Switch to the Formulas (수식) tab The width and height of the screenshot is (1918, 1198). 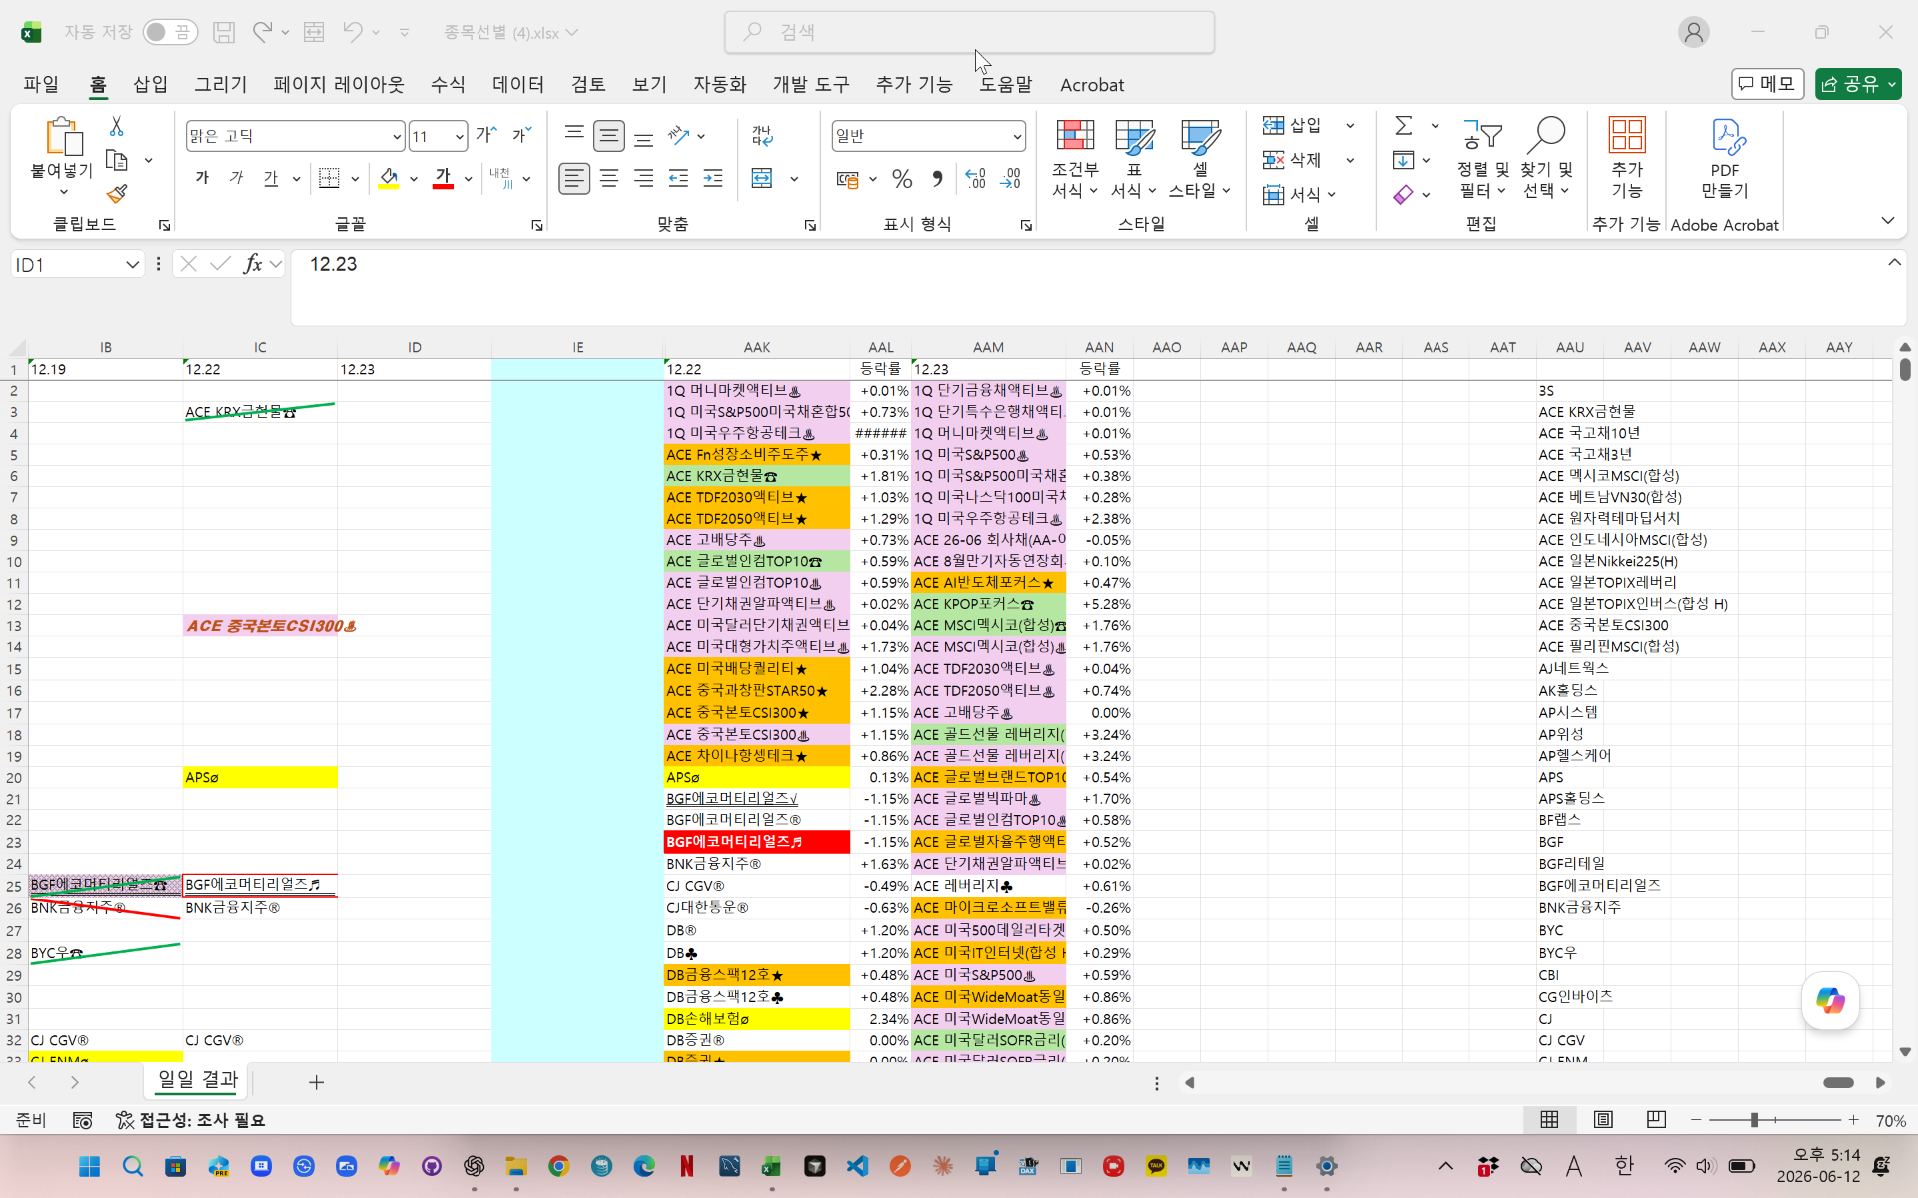tap(448, 85)
